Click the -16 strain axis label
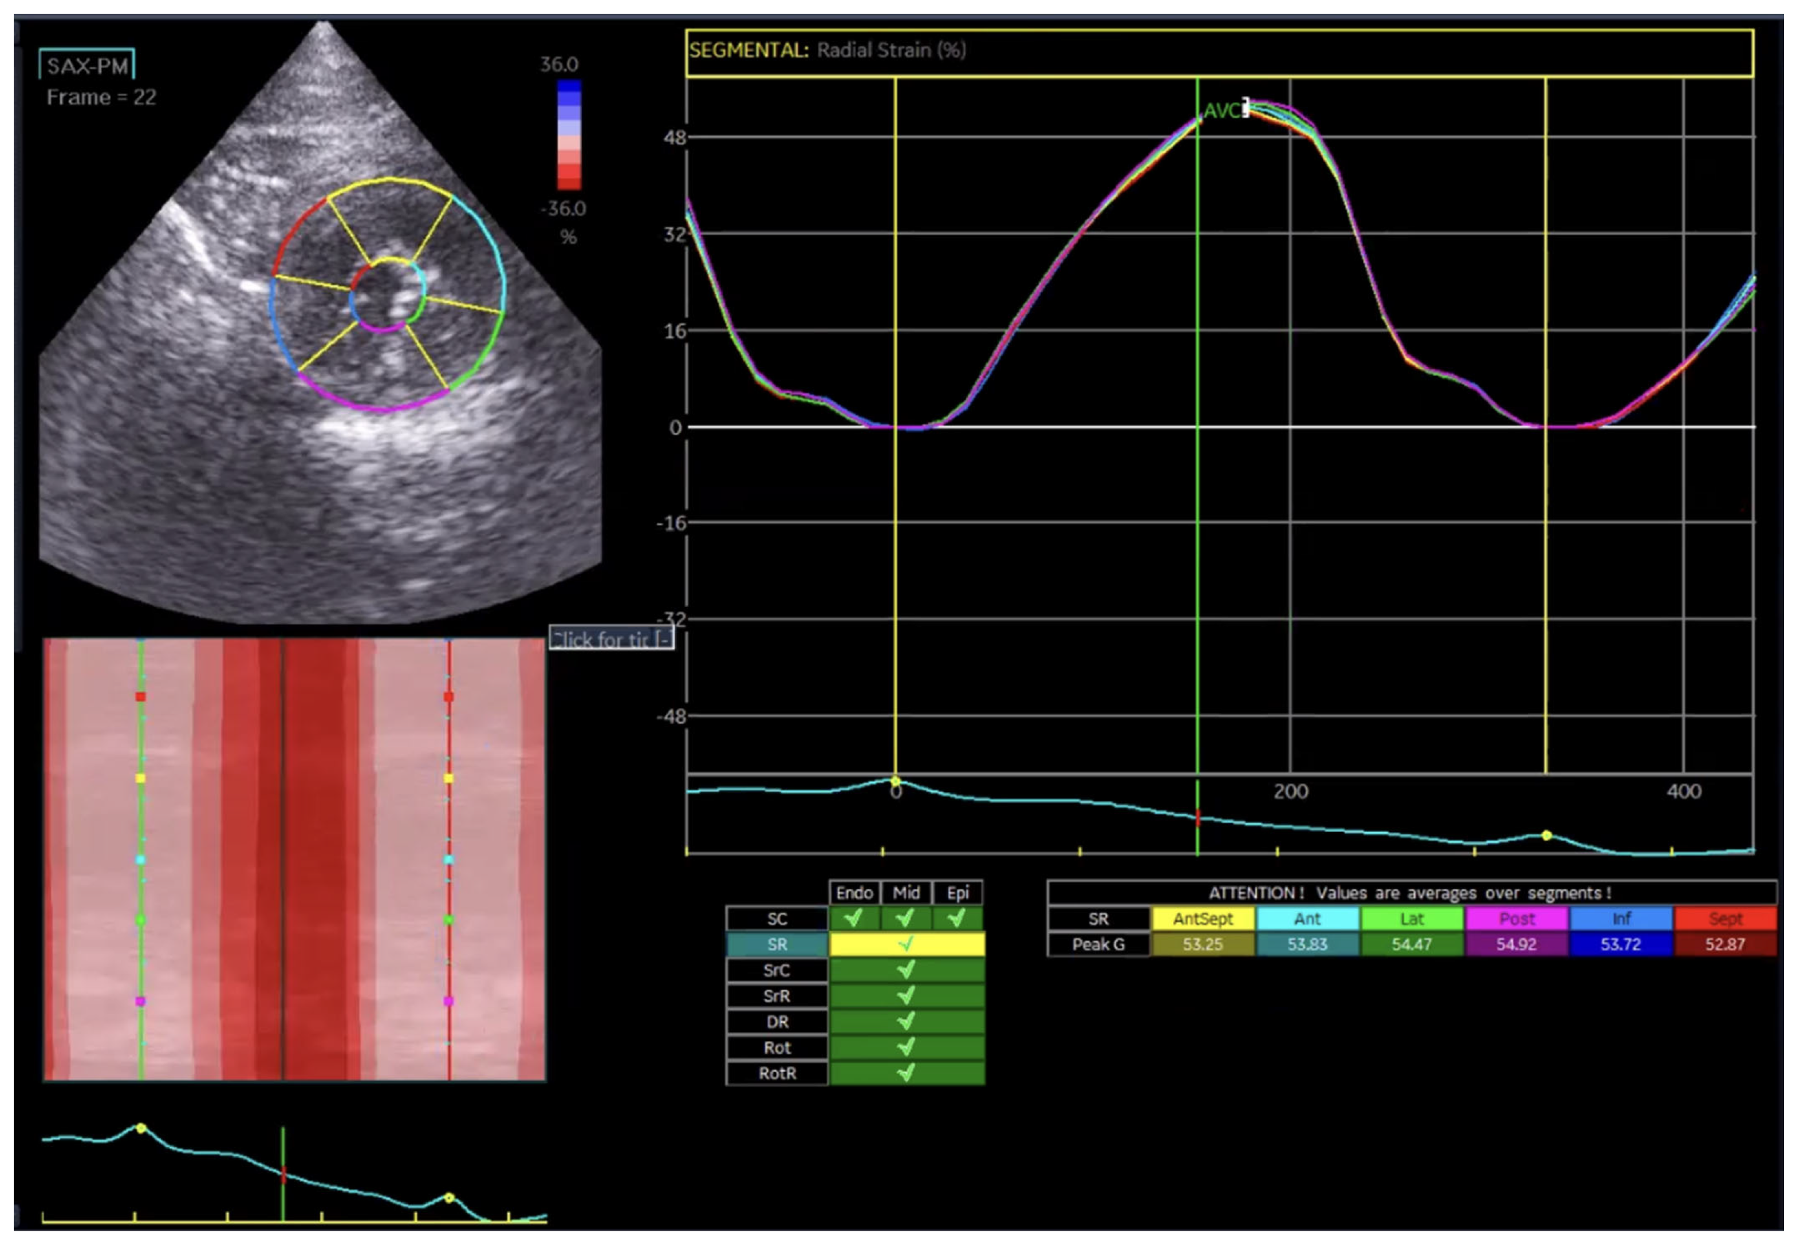1800x1245 pixels. (x=671, y=523)
